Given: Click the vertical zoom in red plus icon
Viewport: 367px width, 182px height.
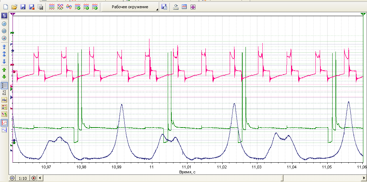Looking at the screenshot, I should [4, 38].
